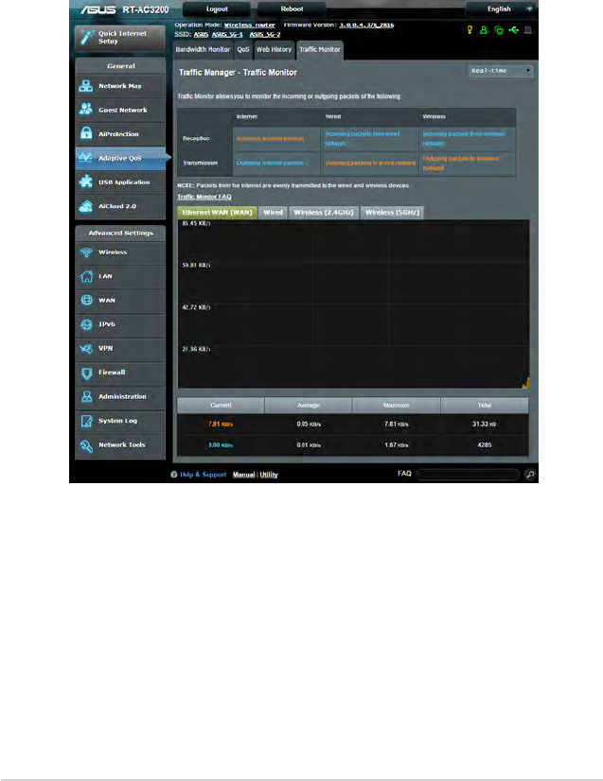This screenshot has height=781, width=603.
Task: Click the Help & Support link
Action: pyautogui.click(x=203, y=475)
